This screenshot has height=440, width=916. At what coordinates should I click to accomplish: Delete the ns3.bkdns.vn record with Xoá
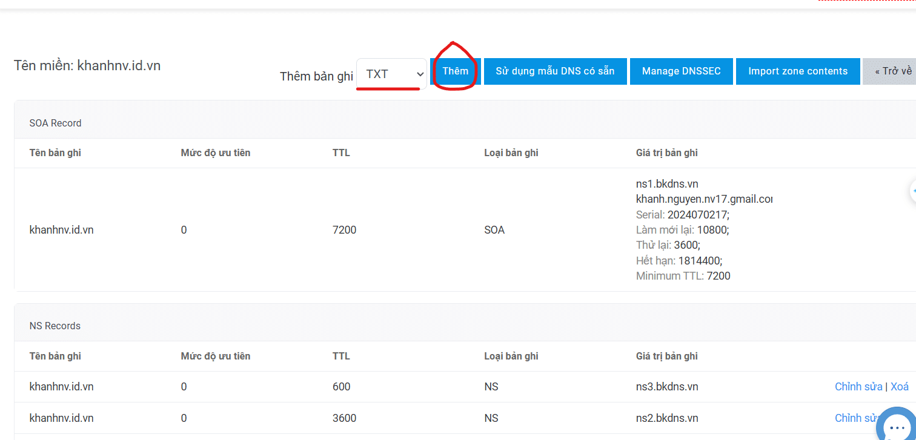(899, 386)
